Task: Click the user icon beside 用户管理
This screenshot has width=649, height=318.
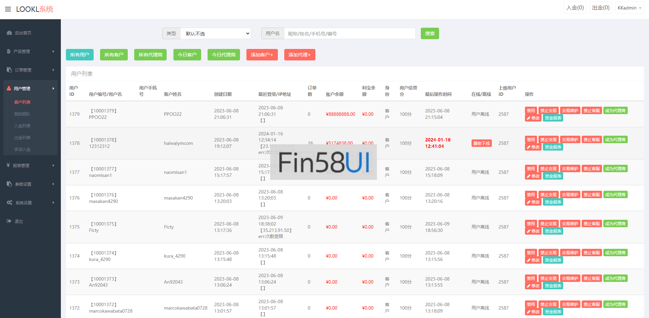Action: [x=9, y=88]
